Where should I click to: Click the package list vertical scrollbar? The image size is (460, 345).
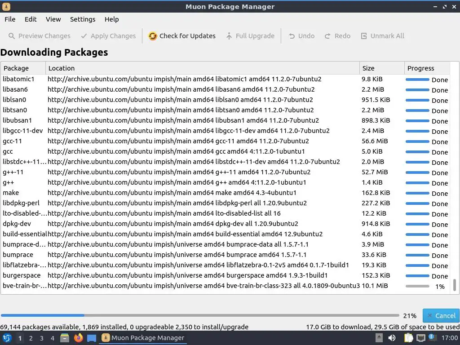pyautogui.click(x=455, y=285)
